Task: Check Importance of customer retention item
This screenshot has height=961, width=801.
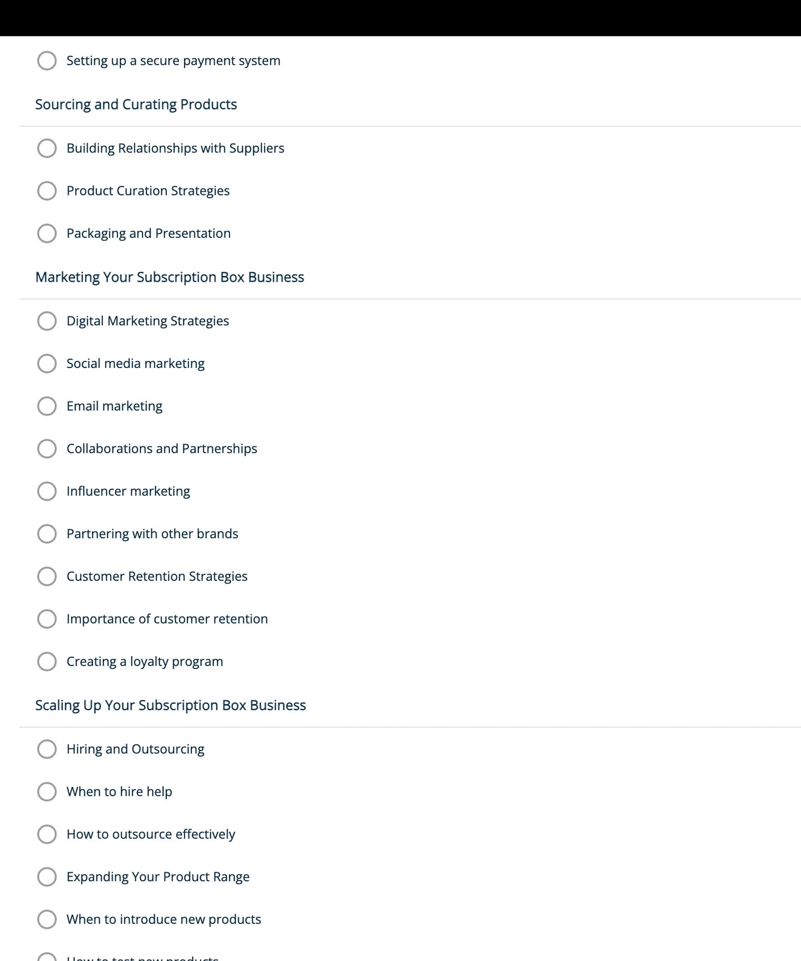Action: [47, 619]
